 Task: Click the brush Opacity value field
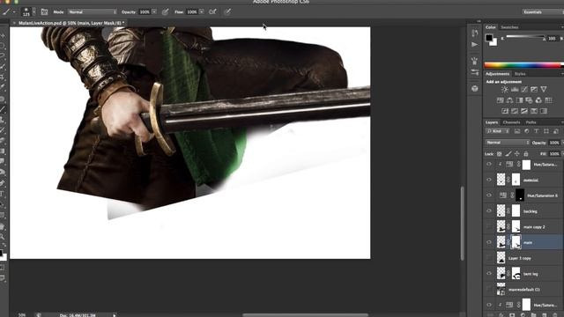pos(145,11)
